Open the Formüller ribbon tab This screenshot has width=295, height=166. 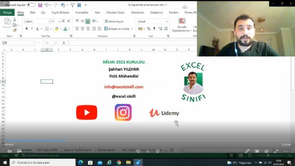click(82, 12)
